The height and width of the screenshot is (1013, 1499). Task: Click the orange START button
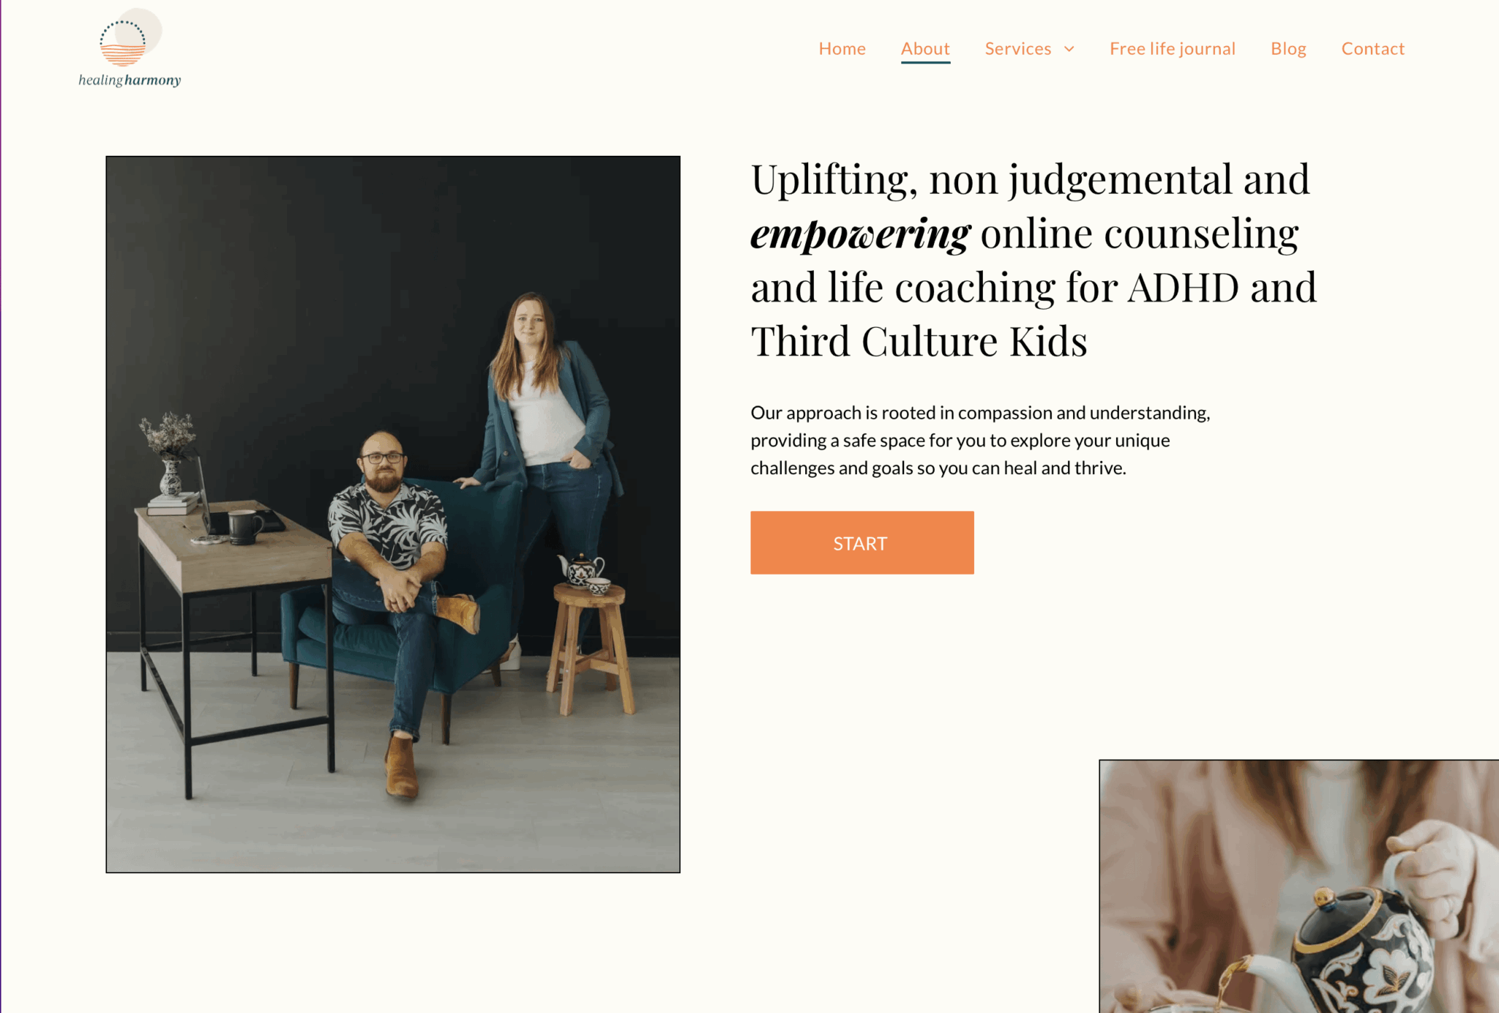point(861,542)
